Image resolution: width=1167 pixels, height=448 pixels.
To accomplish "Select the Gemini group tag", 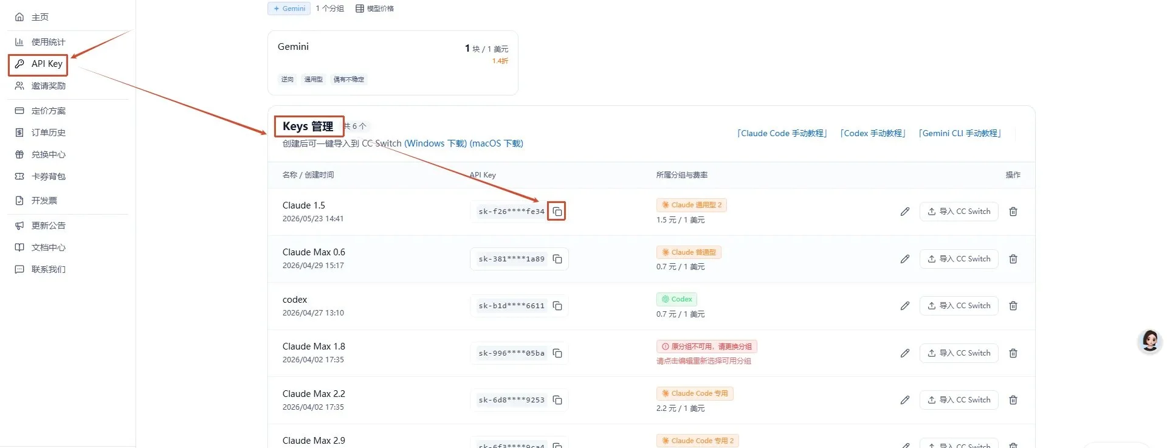I will click(x=289, y=9).
